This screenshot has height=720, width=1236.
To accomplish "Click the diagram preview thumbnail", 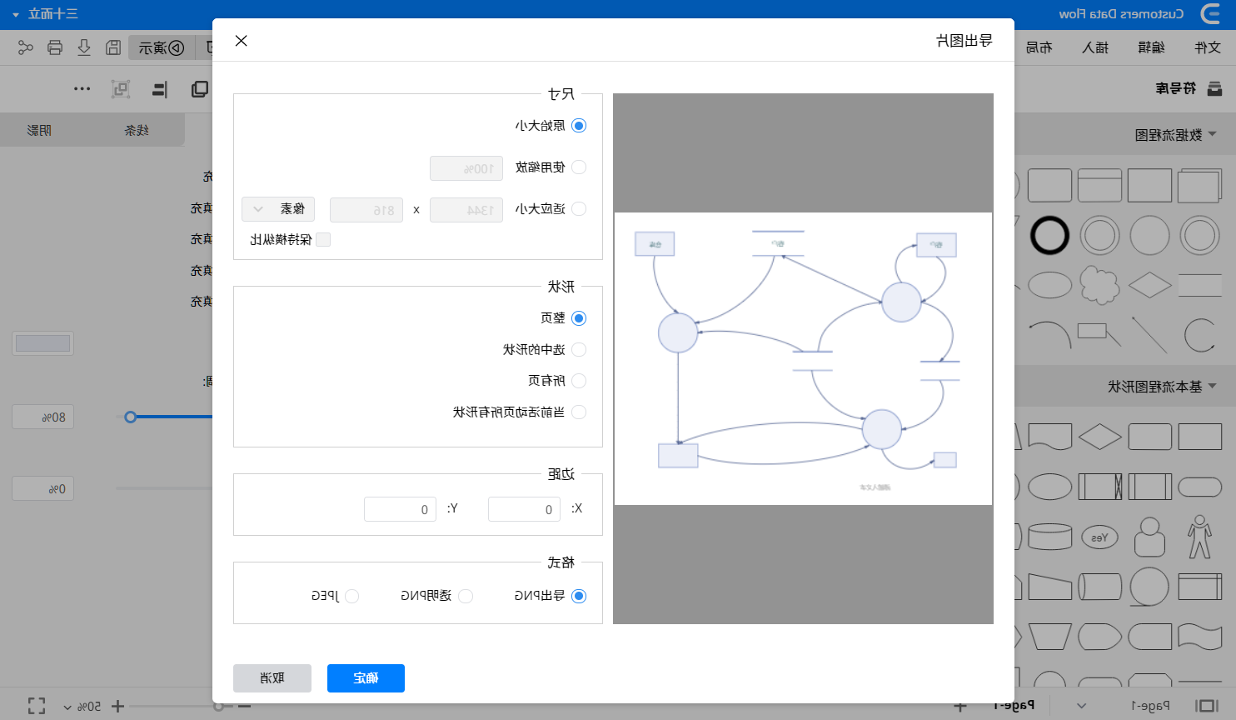I will point(803,358).
